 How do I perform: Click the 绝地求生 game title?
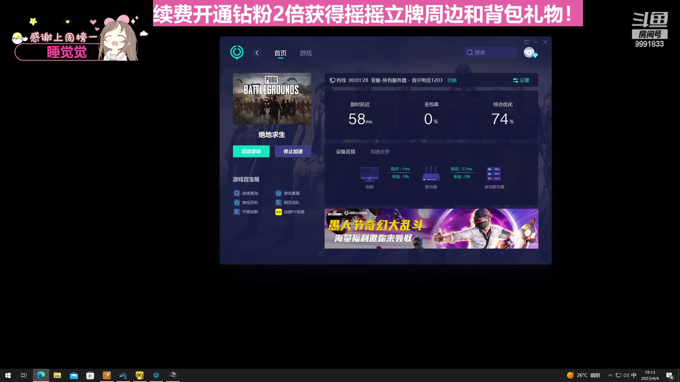tap(272, 135)
